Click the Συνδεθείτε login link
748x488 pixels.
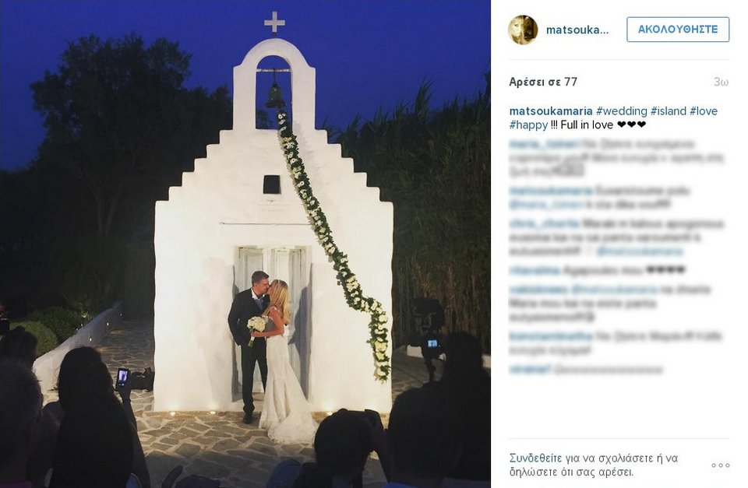click(536, 458)
